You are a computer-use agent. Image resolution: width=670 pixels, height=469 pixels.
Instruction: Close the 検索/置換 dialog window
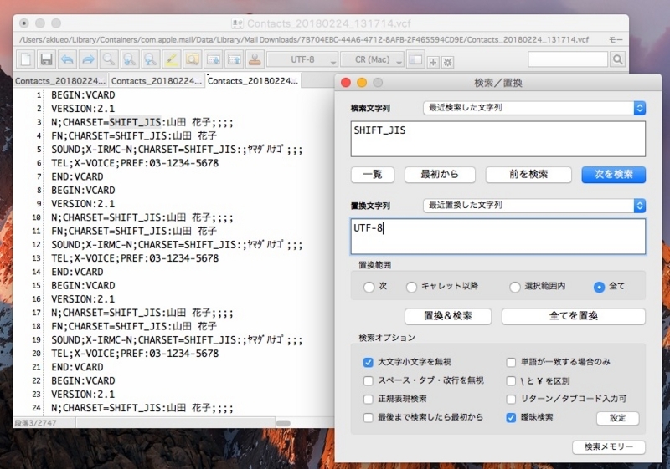(346, 83)
